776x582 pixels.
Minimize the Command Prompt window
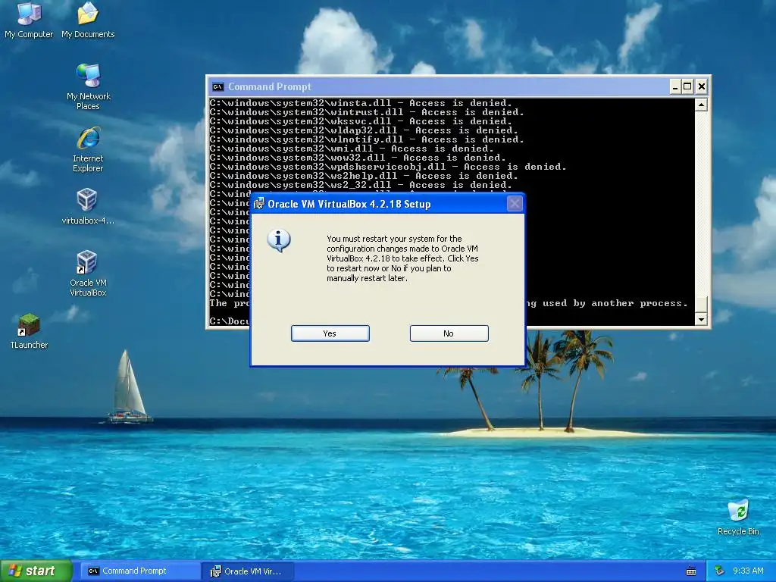(x=675, y=86)
